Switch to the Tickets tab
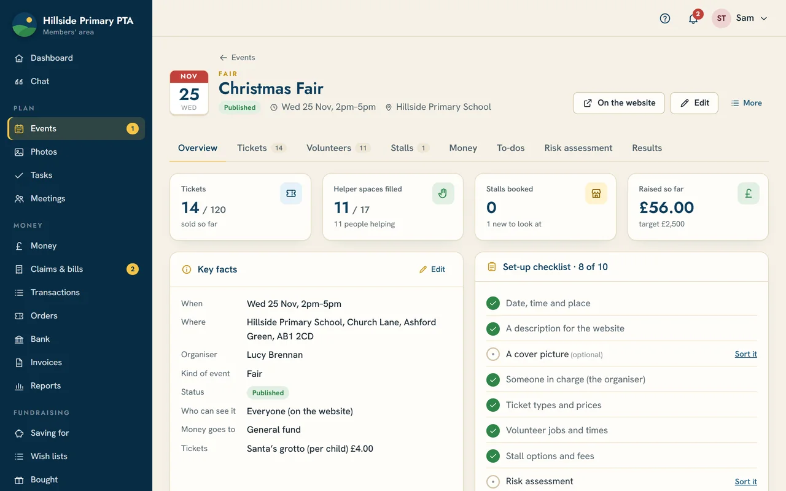786x491 pixels. (x=262, y=148)
